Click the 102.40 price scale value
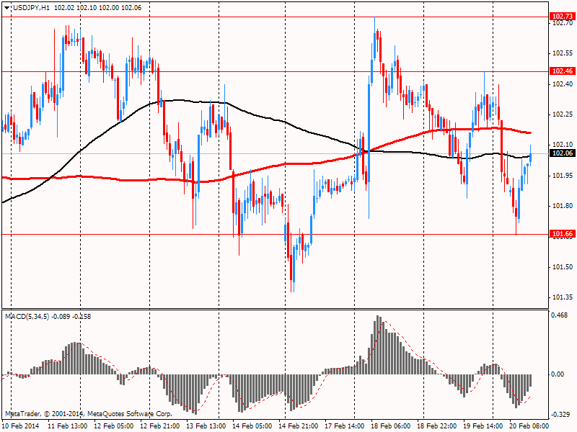 pyautogui.click(x=563, y=84)
